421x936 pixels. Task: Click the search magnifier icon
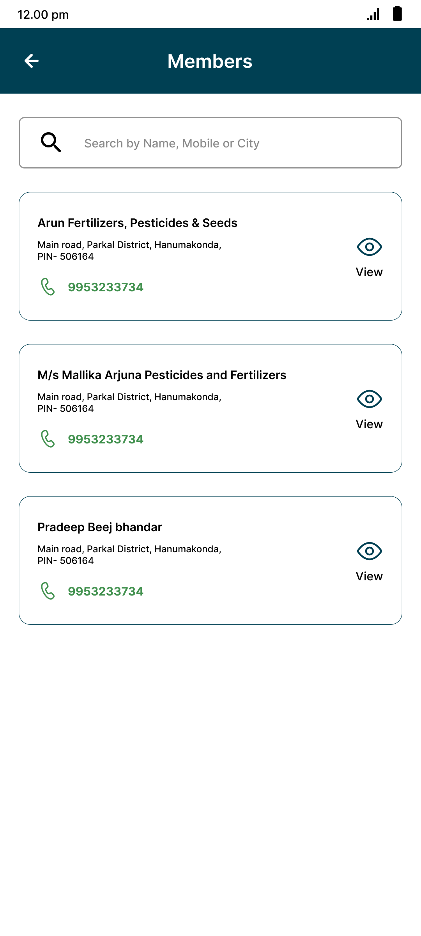(x=51, y=142)
